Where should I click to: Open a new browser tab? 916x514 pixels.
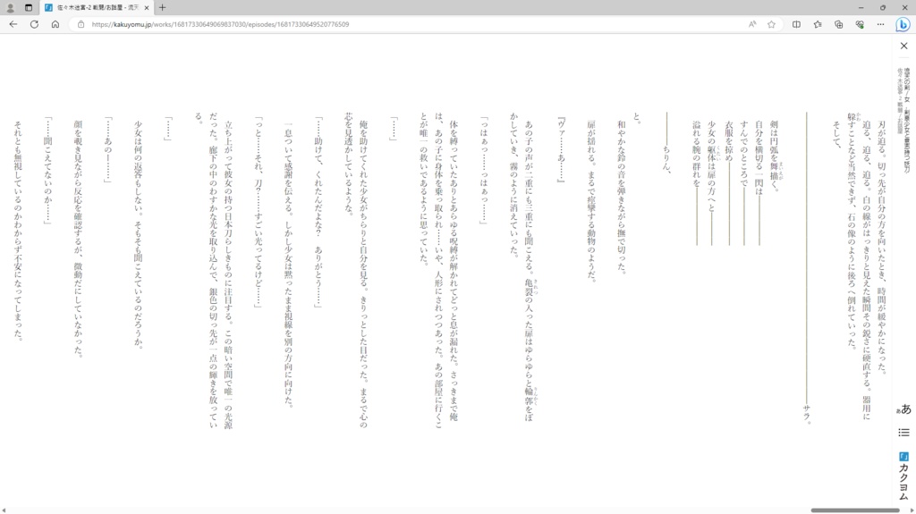tap(163, 7)
